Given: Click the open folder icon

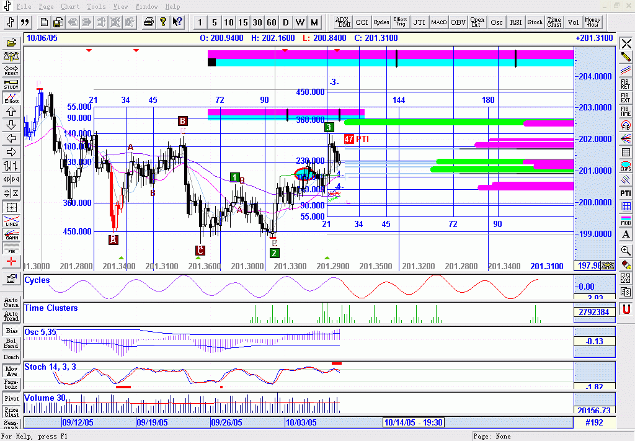Looking at the screenshot, I should 11,43.
